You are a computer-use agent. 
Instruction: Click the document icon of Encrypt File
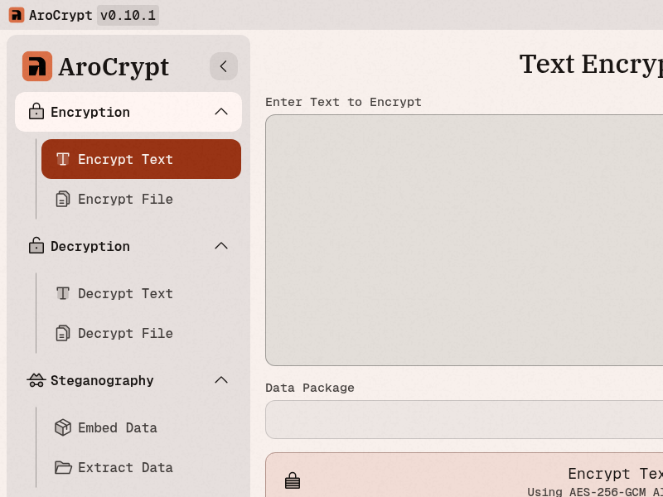pos(63,199)
